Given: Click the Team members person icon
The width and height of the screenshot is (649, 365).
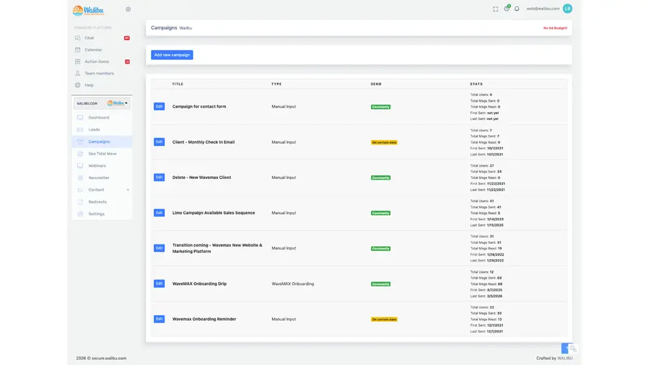Looking at the screenshot, I should 77,73.
